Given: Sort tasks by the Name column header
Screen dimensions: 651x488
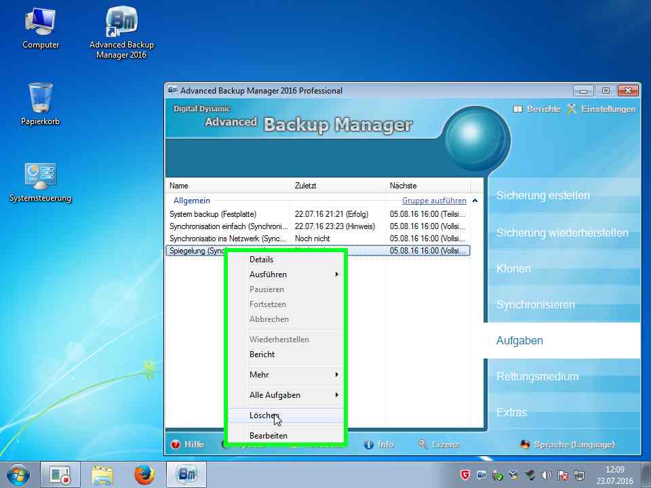Looking at the screenshot, I should [229, 186].
